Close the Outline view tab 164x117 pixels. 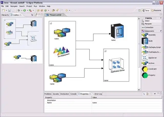[x=20, y=15]
